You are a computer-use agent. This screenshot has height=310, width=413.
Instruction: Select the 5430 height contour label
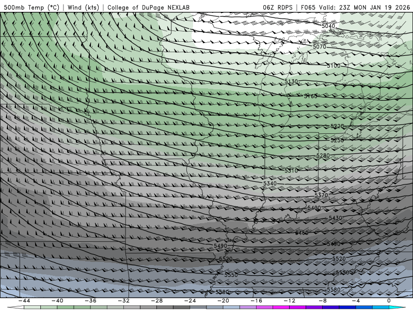tap(335, 218)
